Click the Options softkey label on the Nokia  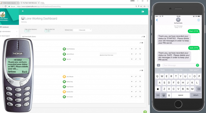12,72
